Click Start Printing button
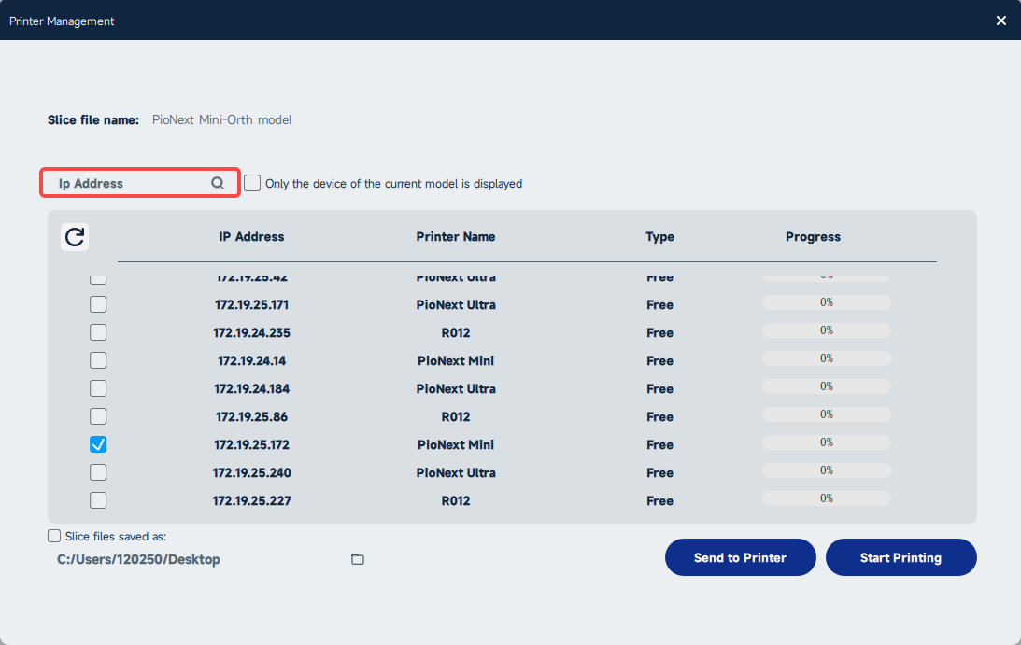 [x=901, y=557]
